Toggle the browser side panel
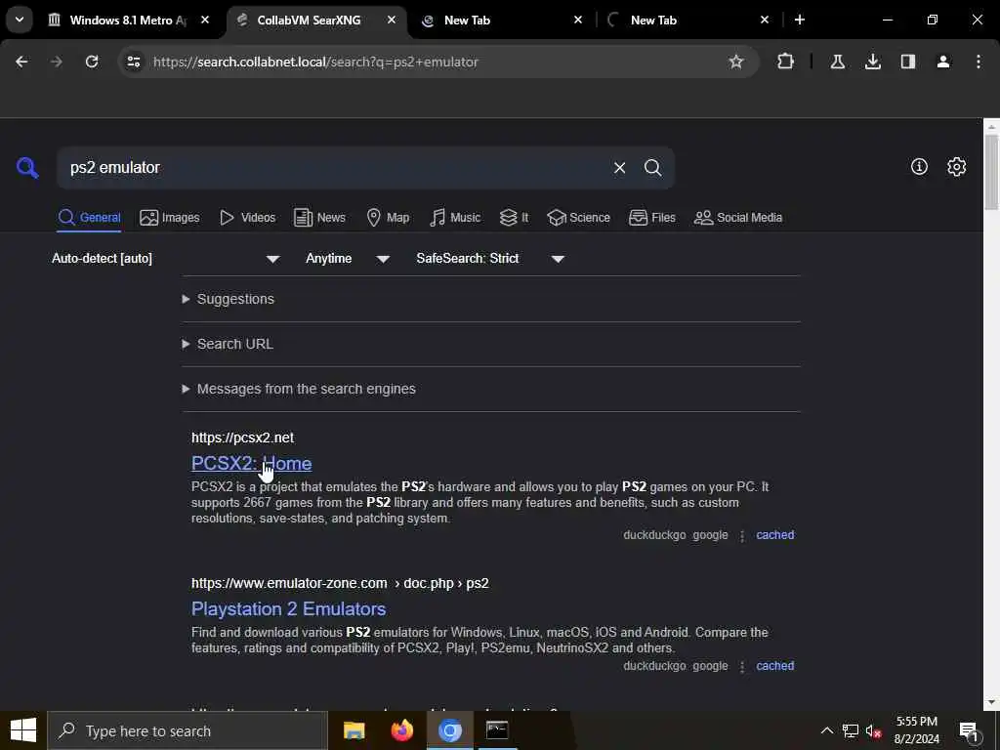Image resolution: width=1000 pixels, height=750 pixels. [x=908, y=62]
